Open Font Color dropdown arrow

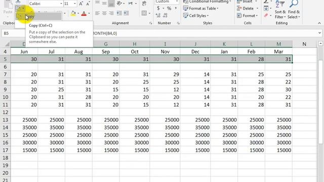point(89,14)
